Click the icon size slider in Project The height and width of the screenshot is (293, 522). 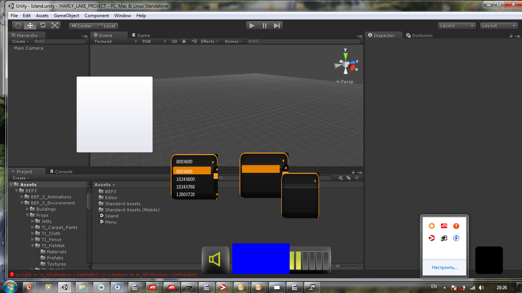[x=346, y=266]
